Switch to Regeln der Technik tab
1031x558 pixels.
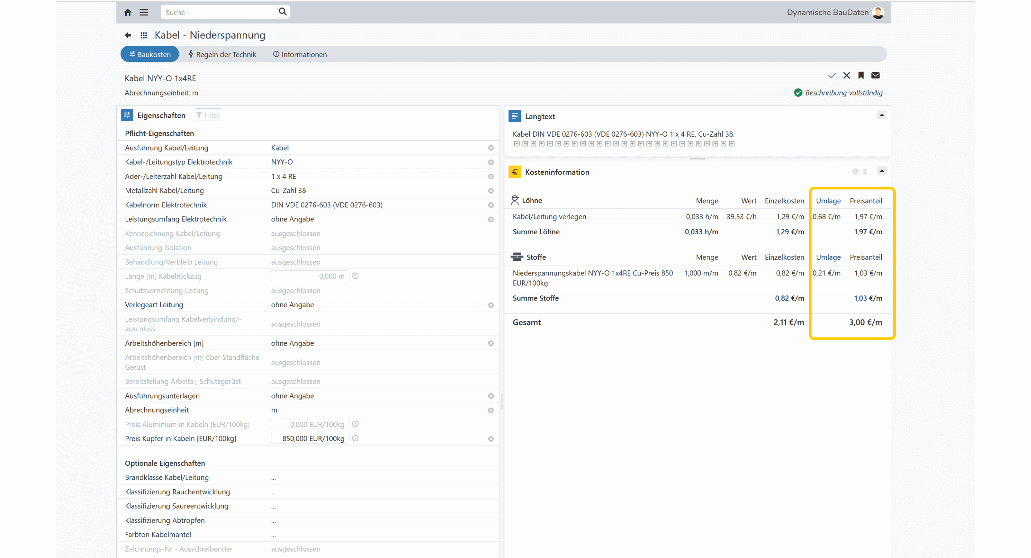click(x=223, y=54)
